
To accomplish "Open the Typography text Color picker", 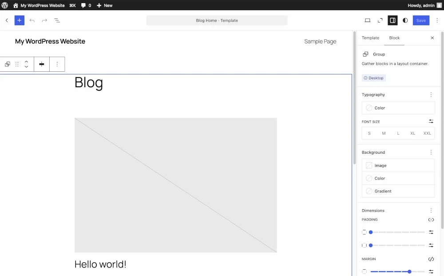I will pyautogui.click(x=398, y=108).
